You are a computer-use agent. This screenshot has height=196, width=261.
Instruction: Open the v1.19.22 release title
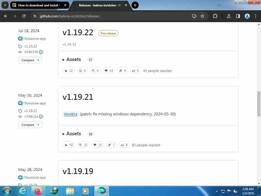pyautogui.click(x=78, y=32)
